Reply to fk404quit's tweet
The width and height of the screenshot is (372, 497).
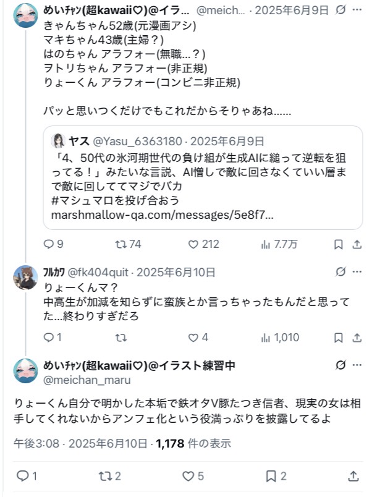click(x=52, y=338)
